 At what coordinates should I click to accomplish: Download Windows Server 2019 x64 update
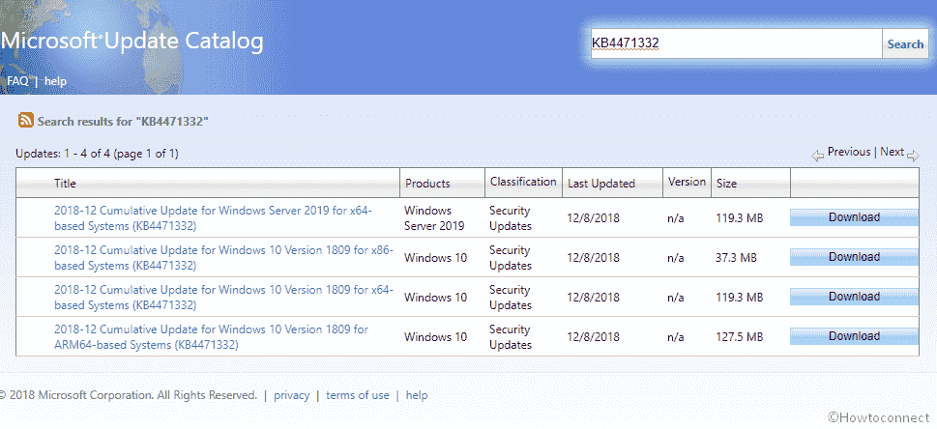click(854, 217)
